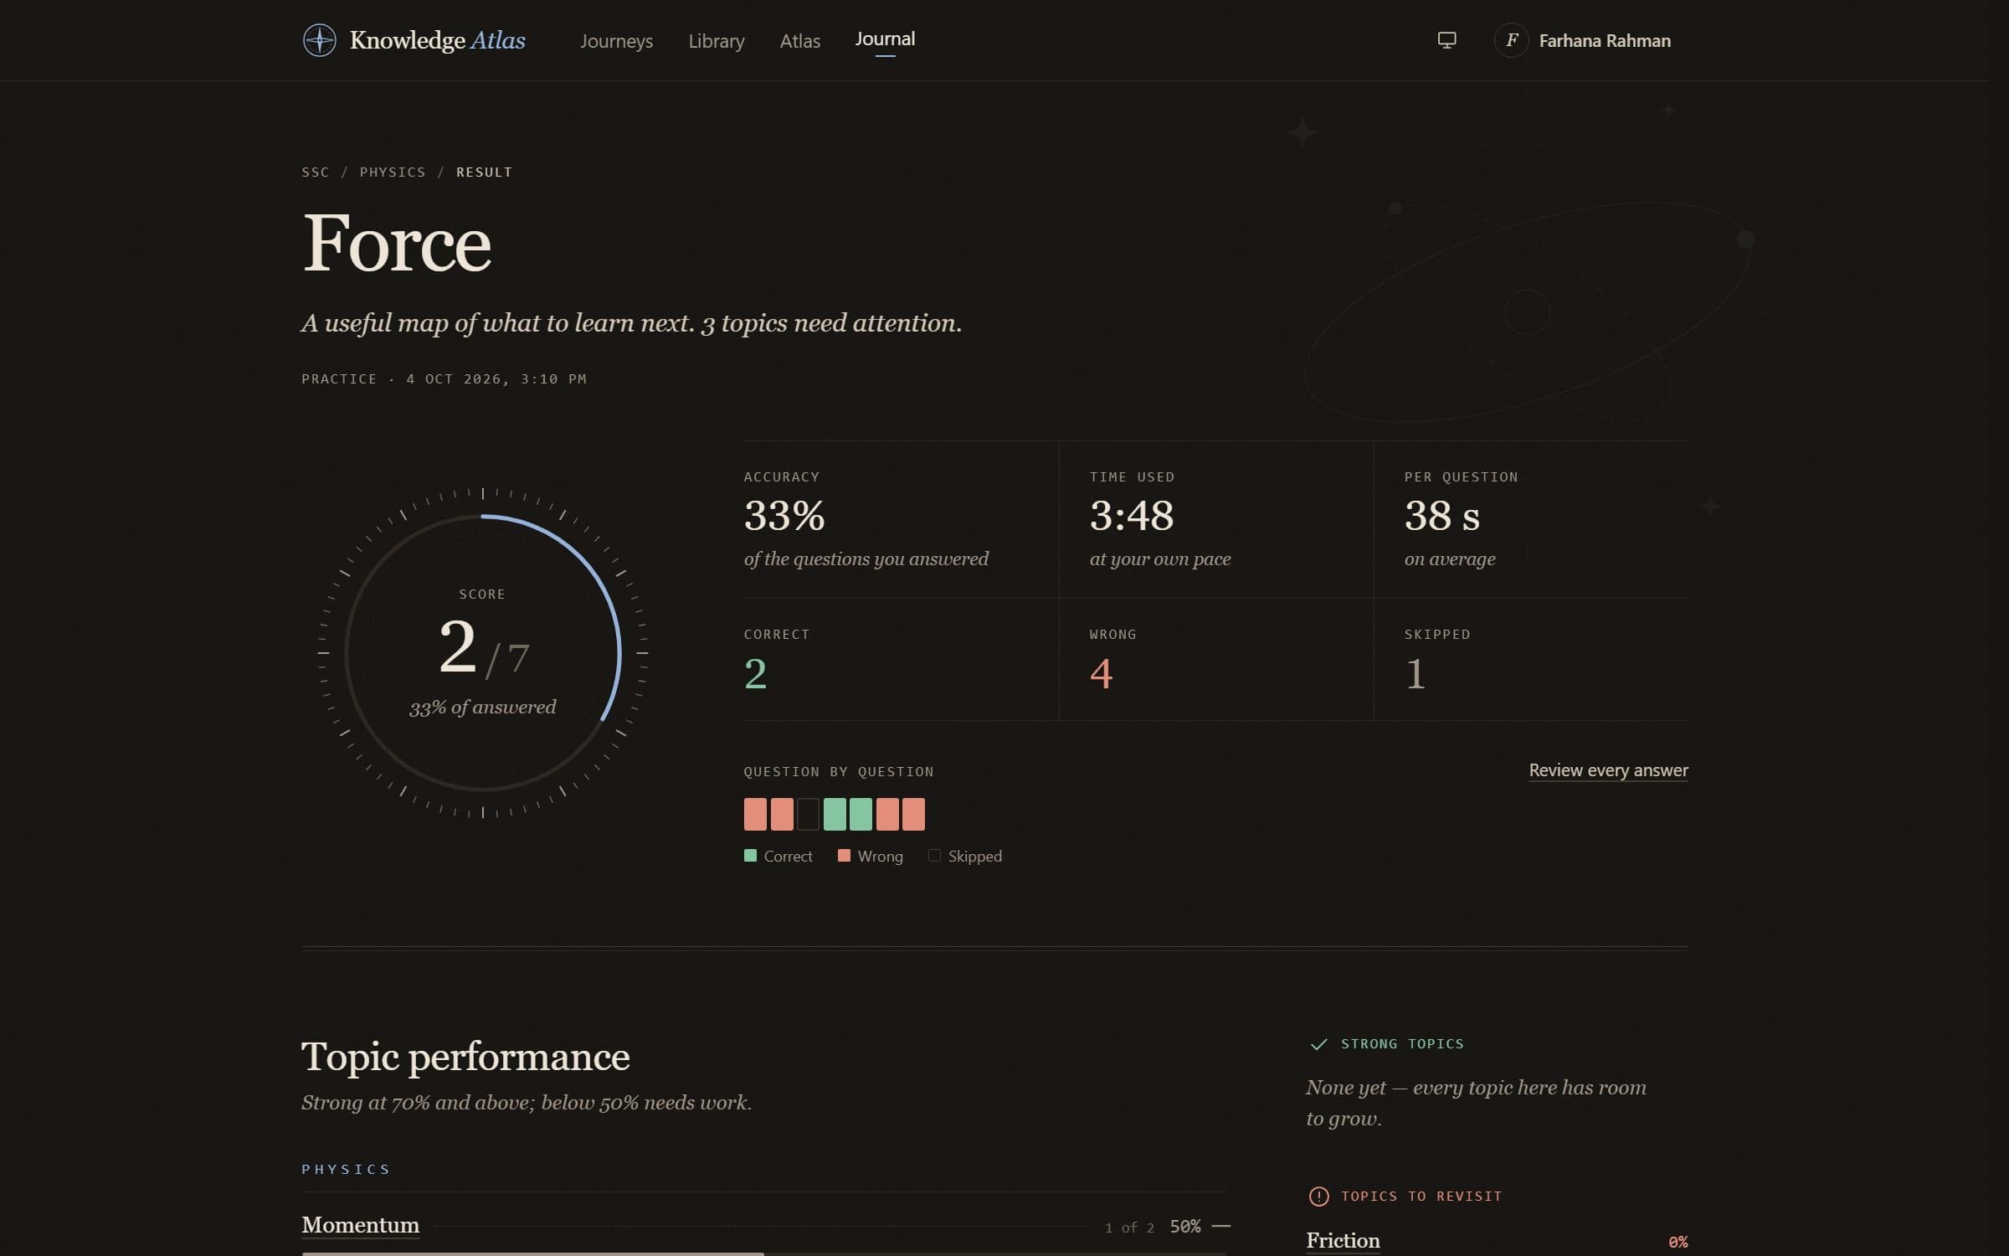Click the STRONG TOPICS label
Viewport: 2009px width, 1256px height.
1402,1044
